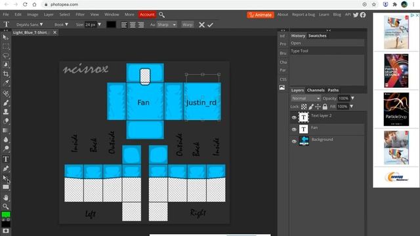Select the Type tool in left toolbar
The image size is (420, 236).
[6, 159]
